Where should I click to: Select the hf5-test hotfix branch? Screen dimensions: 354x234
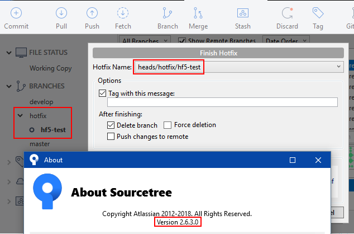click(x=53, y=130)
